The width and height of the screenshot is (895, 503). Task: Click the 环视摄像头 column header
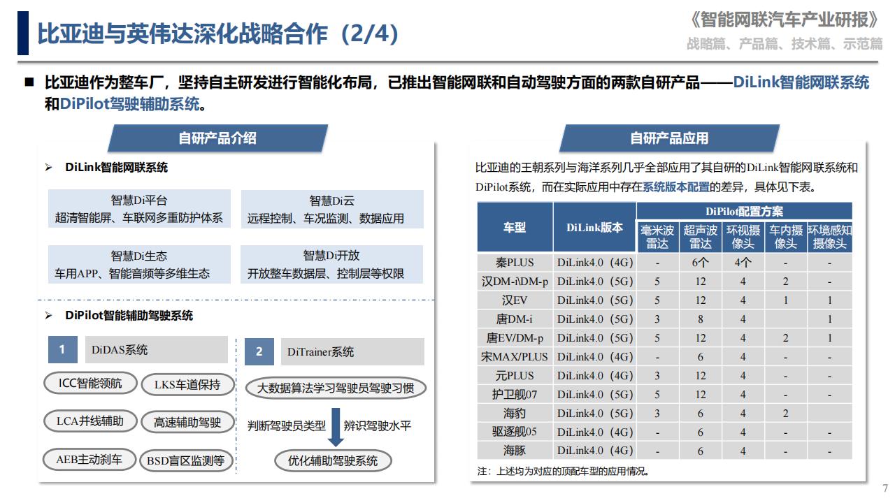(743, 236)
